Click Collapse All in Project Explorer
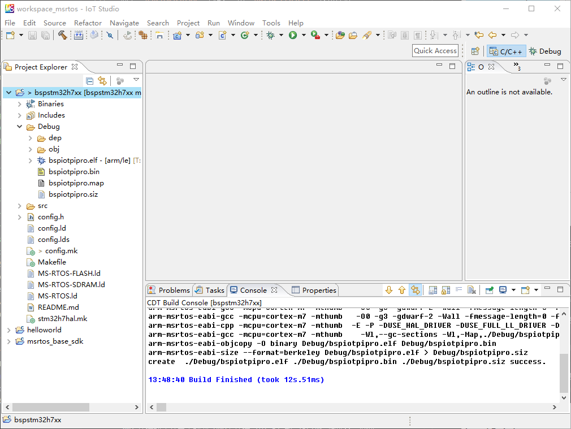Image resolution: width=571 pixels, height=429 pixels. pos(89,81)
